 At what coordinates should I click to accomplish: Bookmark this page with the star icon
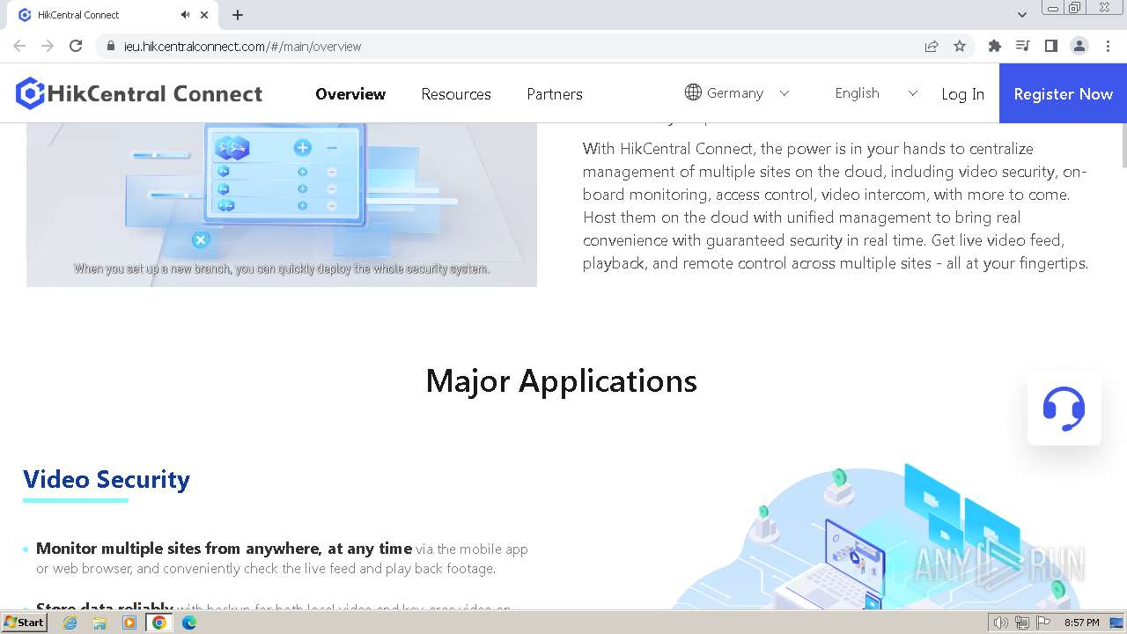[960, 46]
